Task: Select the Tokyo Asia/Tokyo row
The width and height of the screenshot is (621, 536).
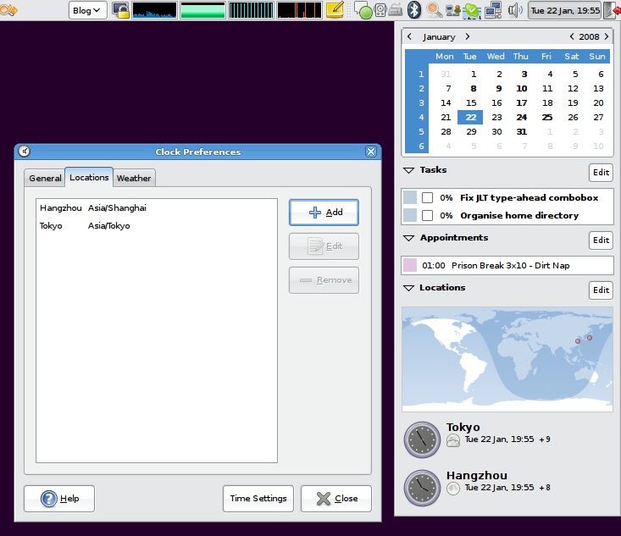Action: 157,225
